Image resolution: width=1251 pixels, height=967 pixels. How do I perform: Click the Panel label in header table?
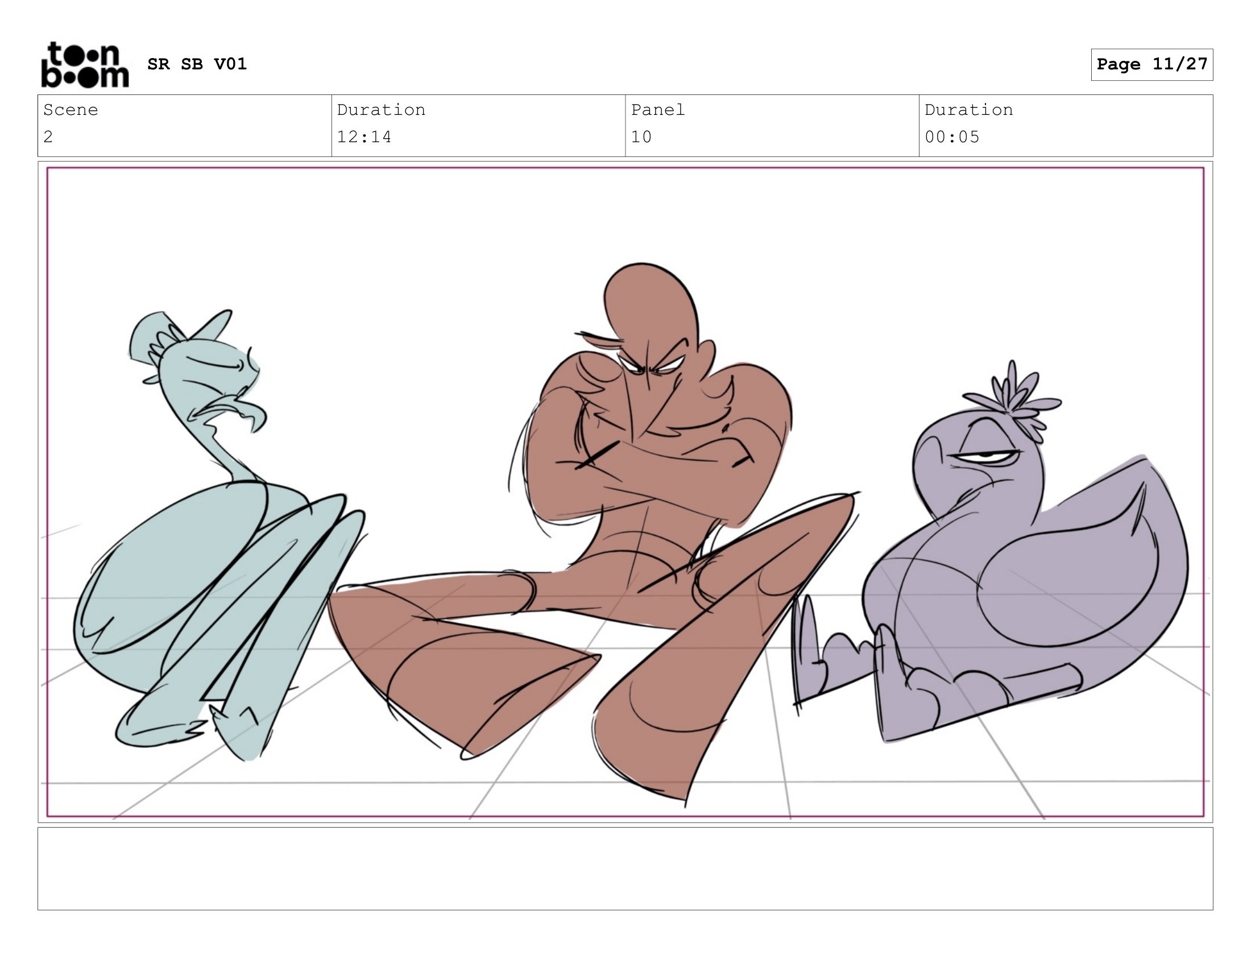coord(657,109)
